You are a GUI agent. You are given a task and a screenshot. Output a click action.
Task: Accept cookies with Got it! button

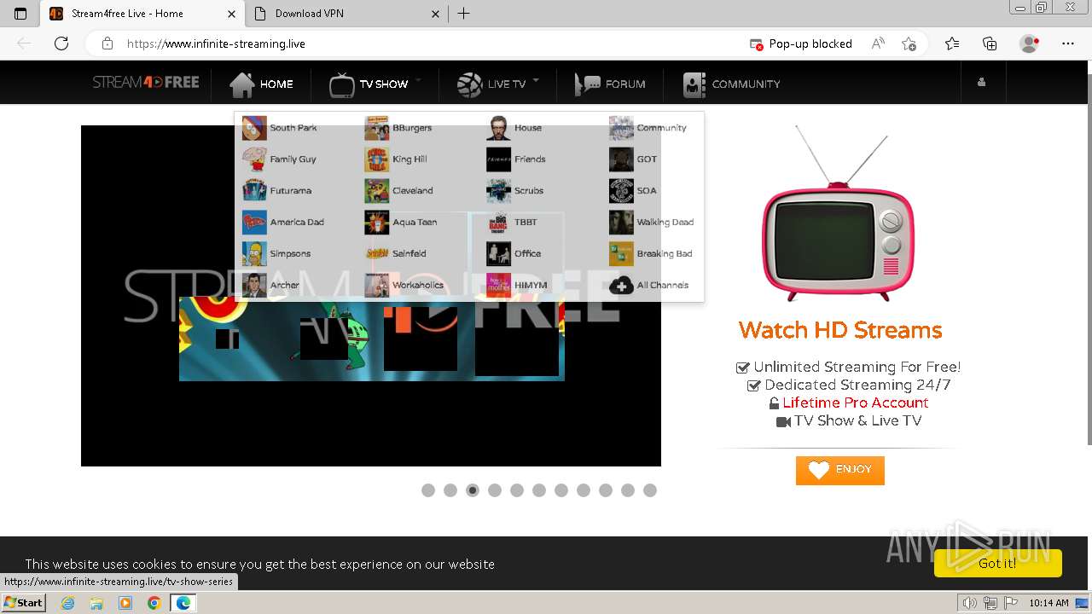click(997, 563)
